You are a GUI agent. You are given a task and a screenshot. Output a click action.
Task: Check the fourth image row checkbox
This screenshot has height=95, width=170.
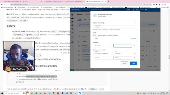click(x=79, y=60)
